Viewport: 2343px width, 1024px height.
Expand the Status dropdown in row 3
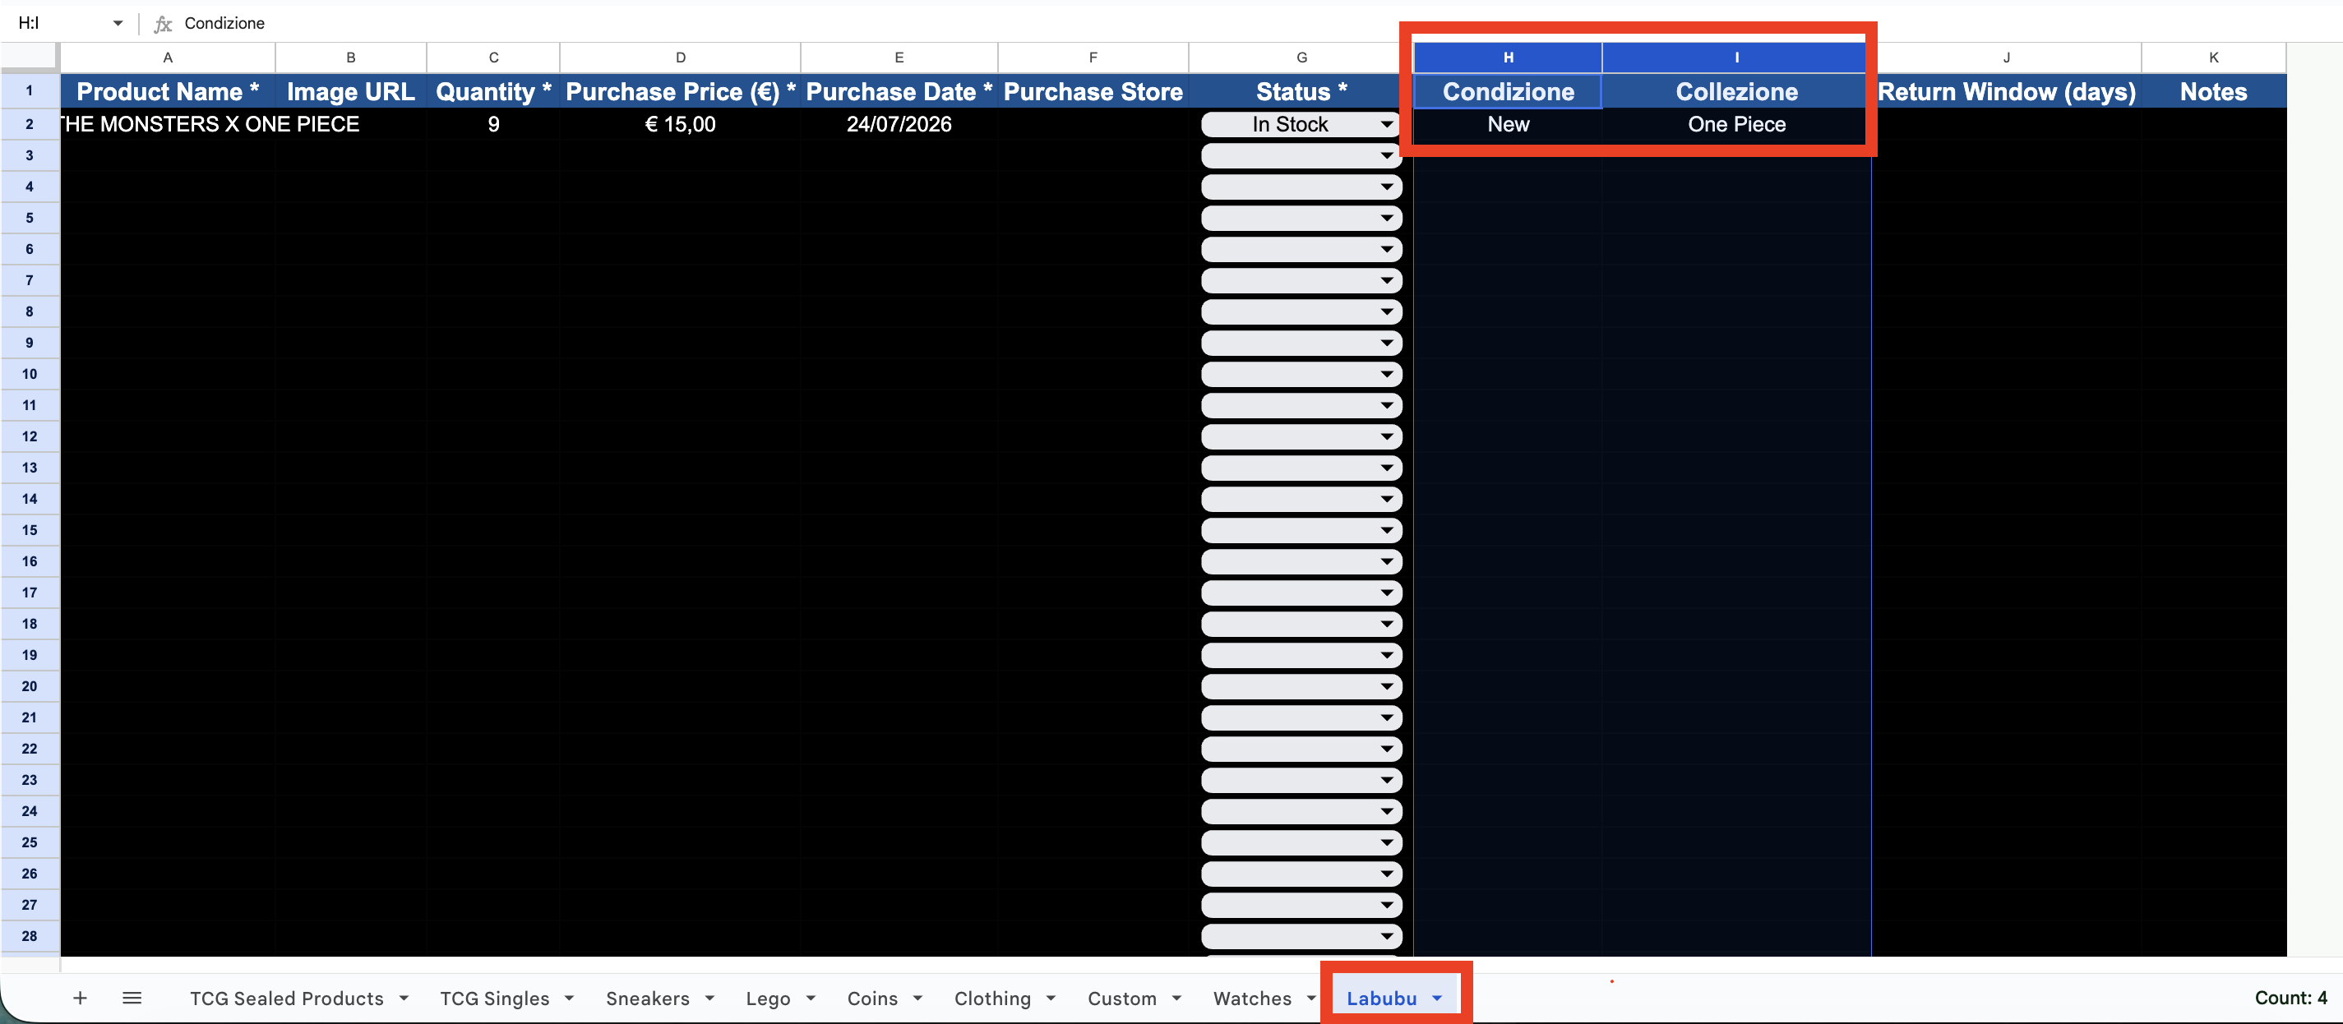1387,155
